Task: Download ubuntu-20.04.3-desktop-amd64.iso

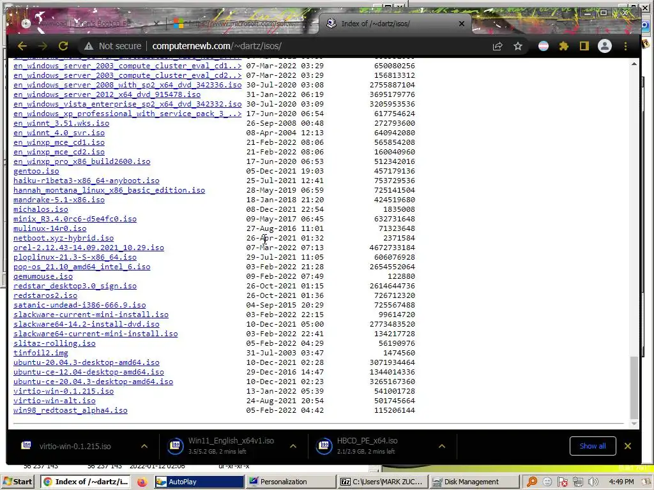Action: coord(86,363)
